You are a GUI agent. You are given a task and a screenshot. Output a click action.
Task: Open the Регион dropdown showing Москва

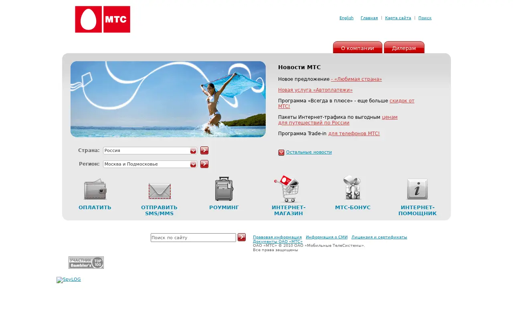point(150,164)
